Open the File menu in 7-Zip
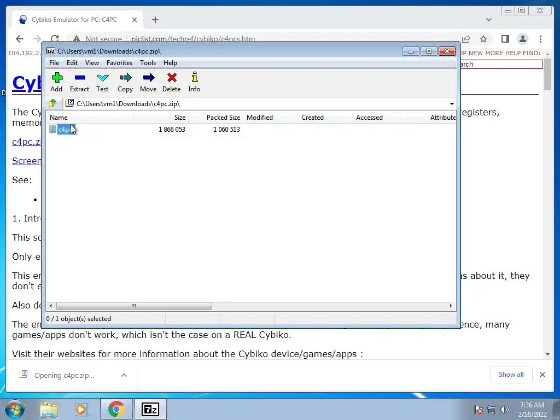This screenshot has width=560, height=420. pos(54,63)
